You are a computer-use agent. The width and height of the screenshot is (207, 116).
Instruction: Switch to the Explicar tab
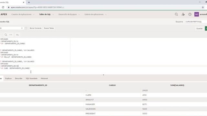coord(8,78)
